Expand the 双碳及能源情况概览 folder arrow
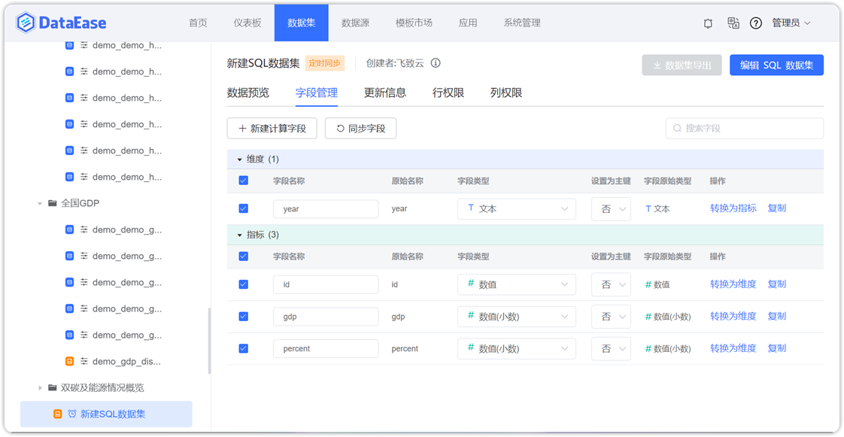 (x=39, y=387)
